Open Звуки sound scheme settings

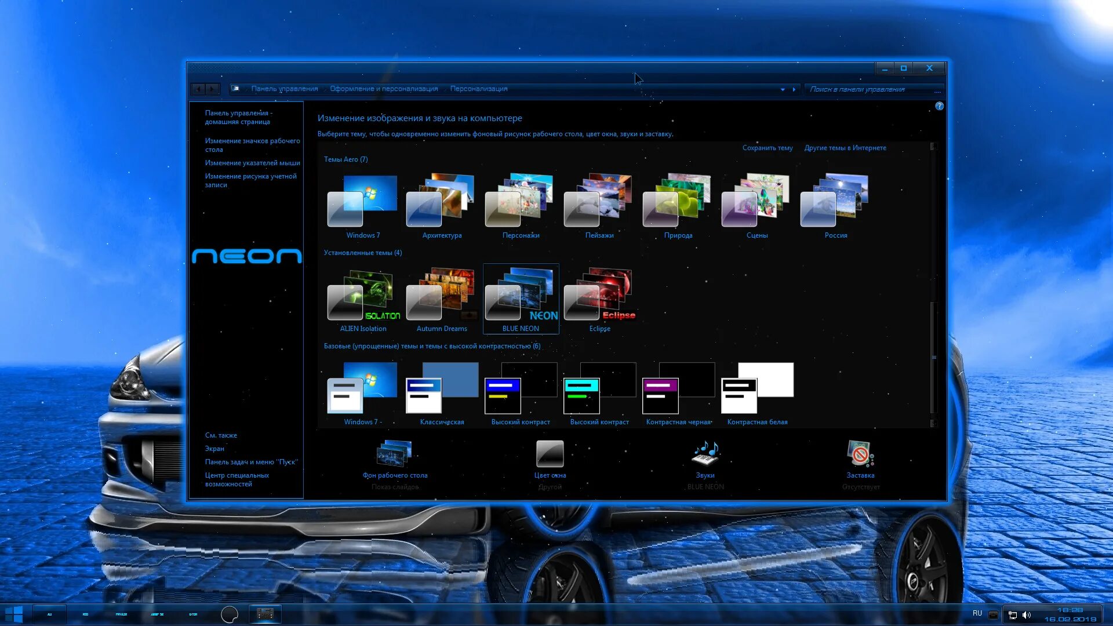[705, 464]
